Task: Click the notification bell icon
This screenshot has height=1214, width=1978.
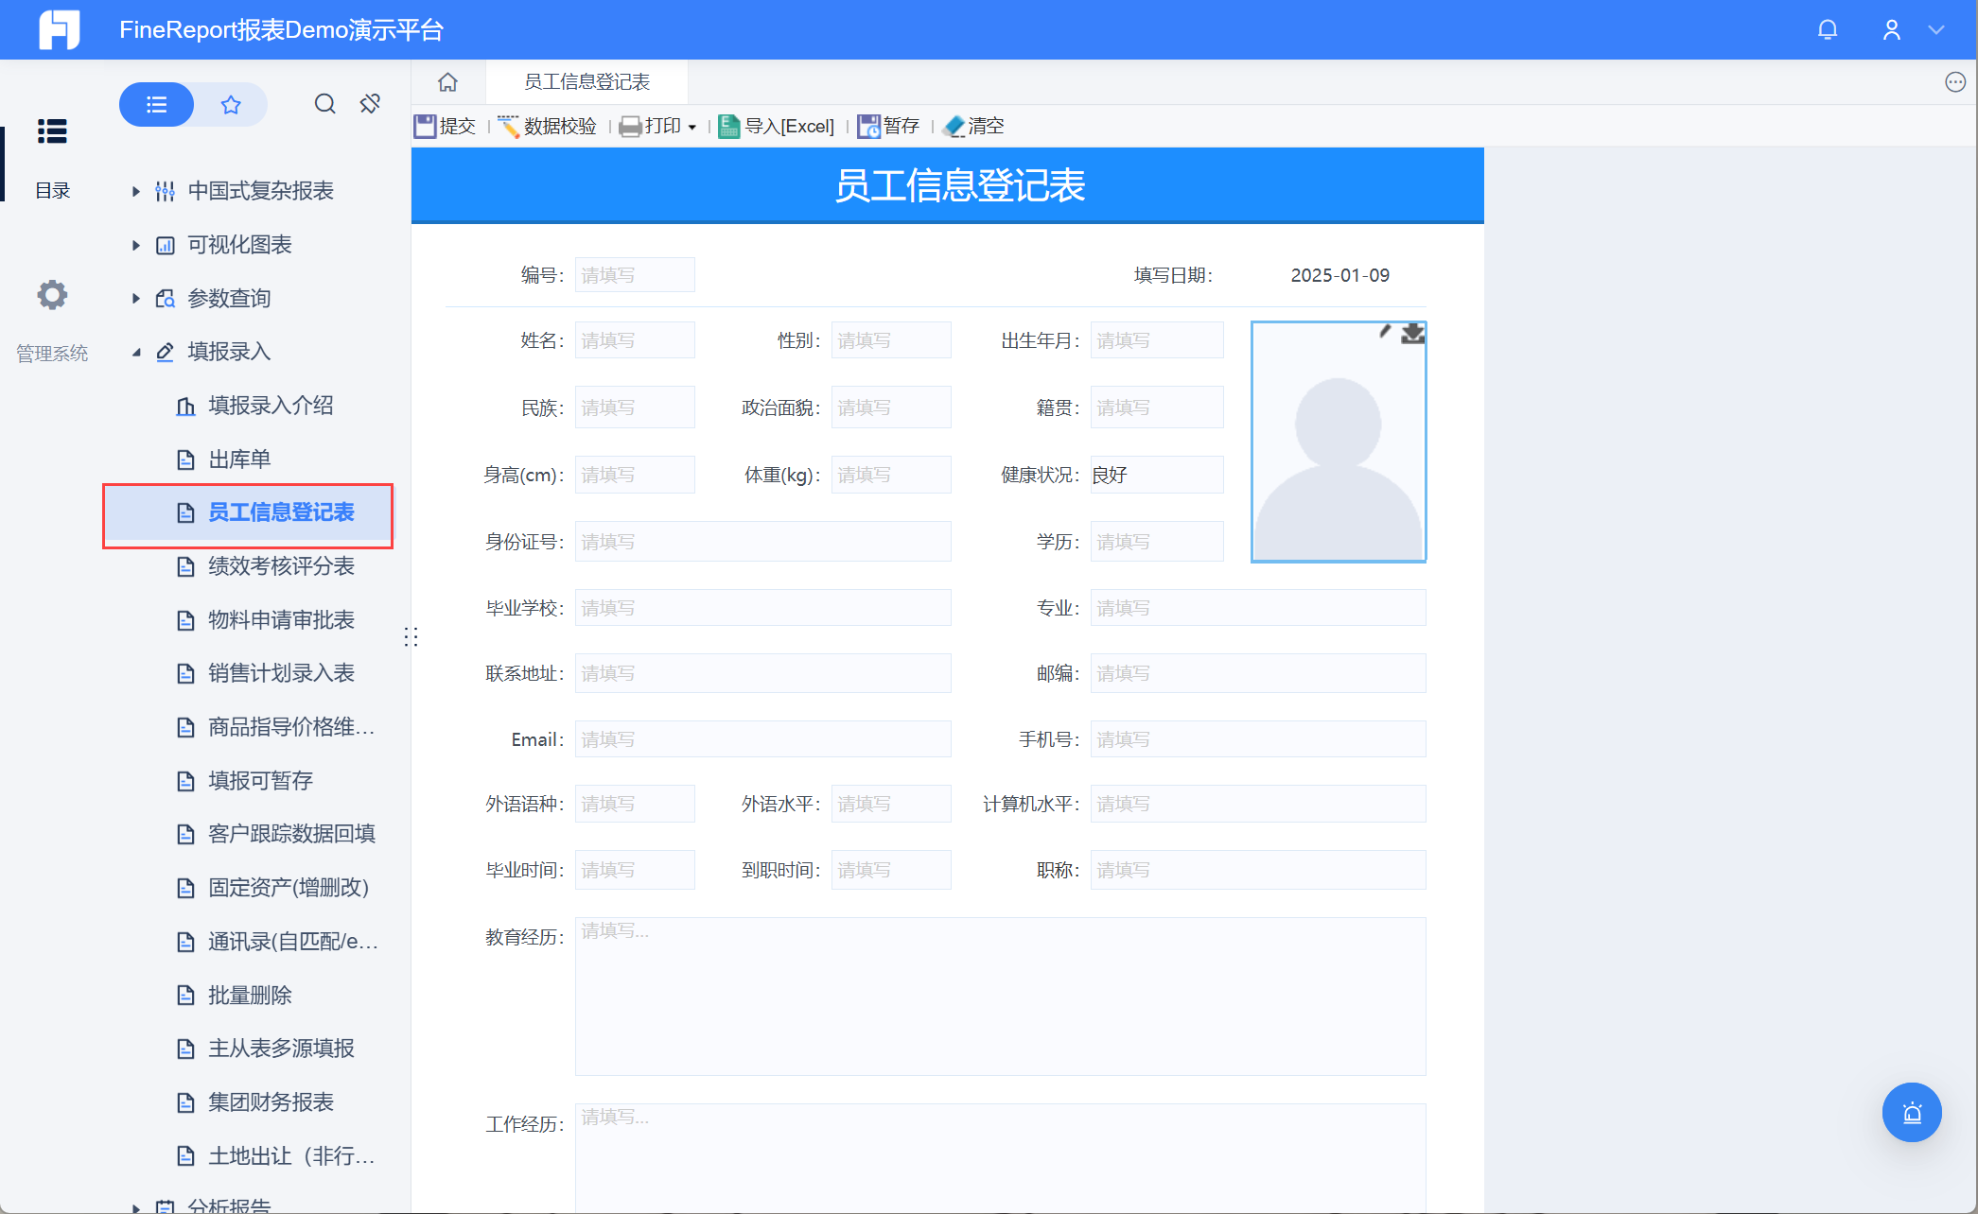Action: pos(1827,30)
